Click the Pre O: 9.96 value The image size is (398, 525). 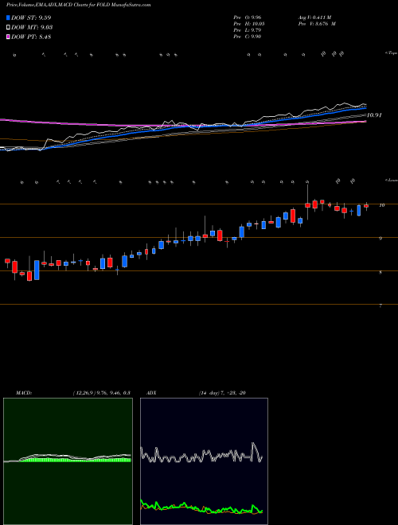pos(248,17)
